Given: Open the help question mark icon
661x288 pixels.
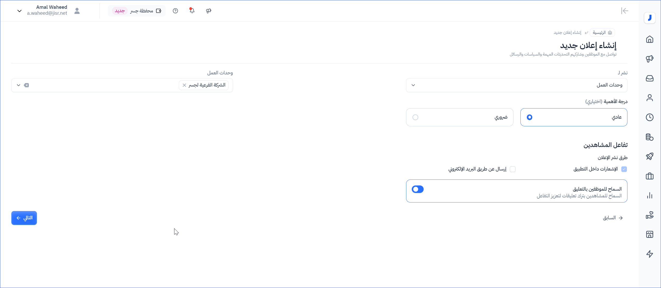Looking at the screenshot, I should [175, 11].
